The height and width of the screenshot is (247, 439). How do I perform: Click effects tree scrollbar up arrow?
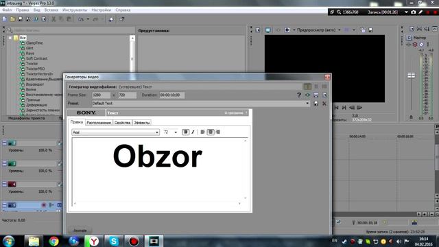click(132, 38)
